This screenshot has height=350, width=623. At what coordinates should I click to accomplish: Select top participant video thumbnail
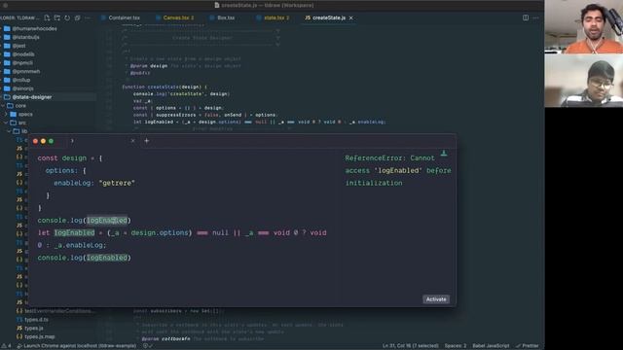pos(584,26)
